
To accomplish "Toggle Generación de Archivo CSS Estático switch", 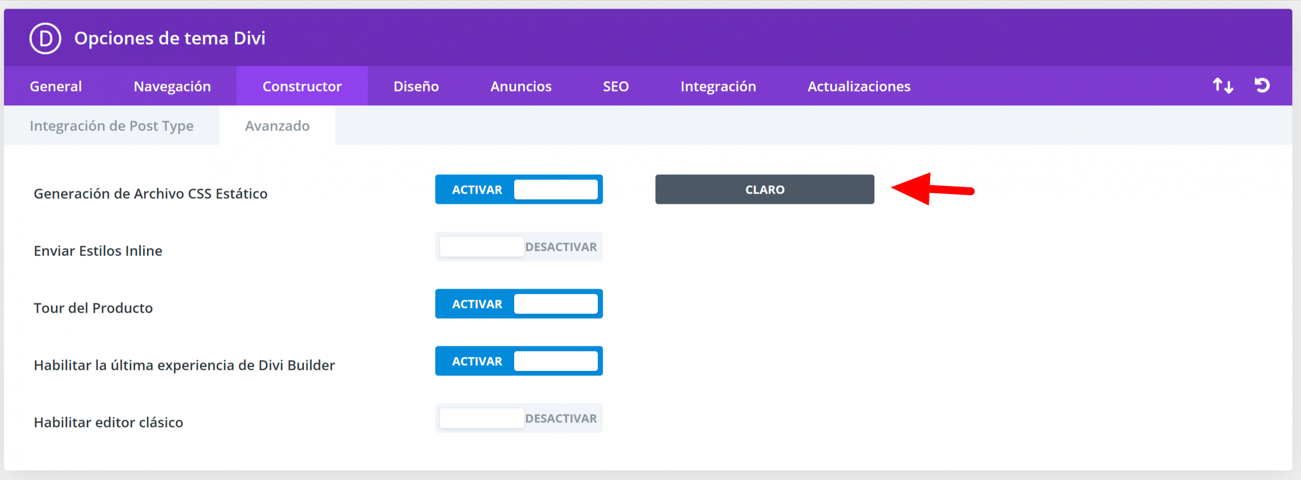I will tap(519, 189).
